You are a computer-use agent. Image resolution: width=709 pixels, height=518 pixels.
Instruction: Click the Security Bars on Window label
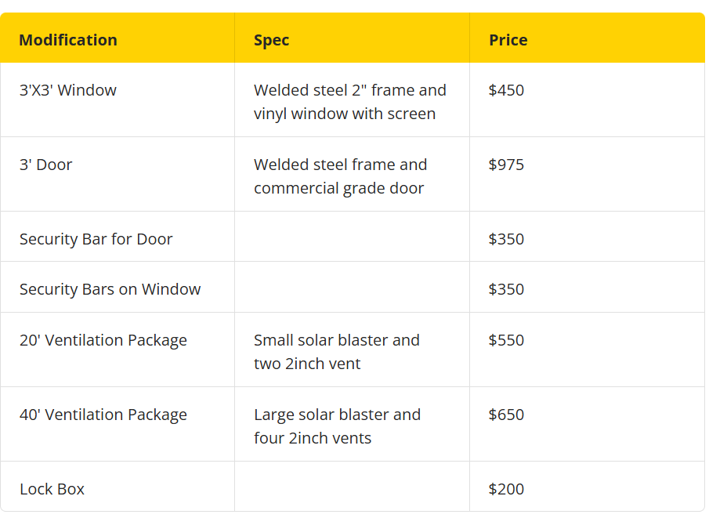(110, 289)
